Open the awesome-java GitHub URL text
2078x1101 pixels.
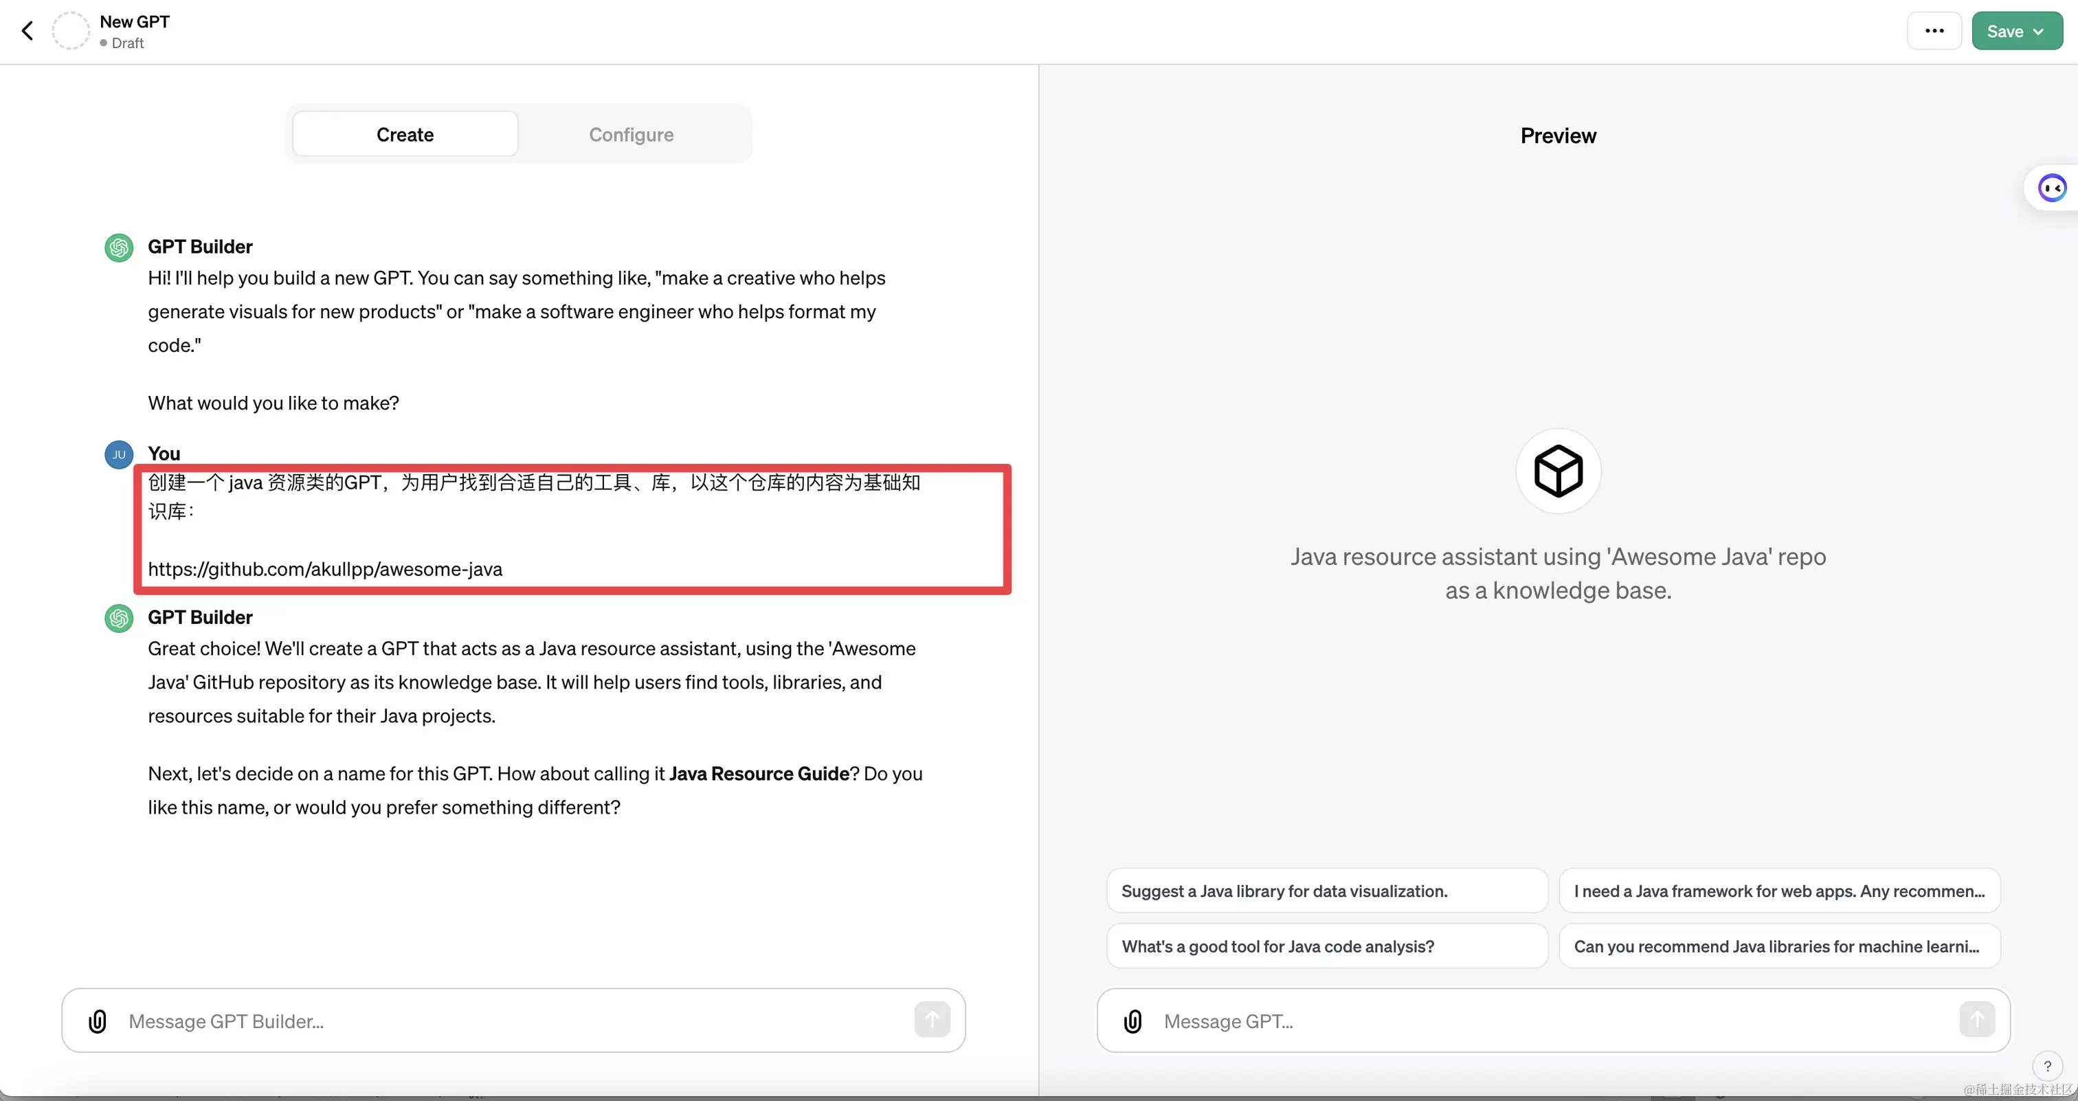[325, 568]
